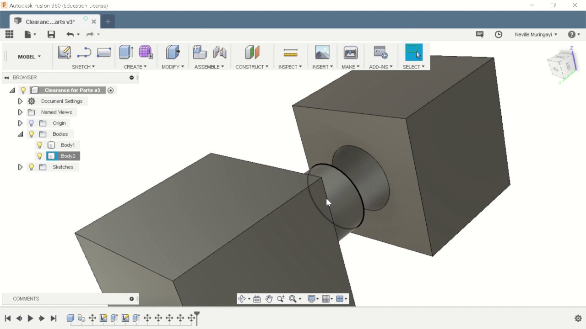Click the notifications speech bubble icon
Screen dimensions: 586x329
tap(480, 34)
